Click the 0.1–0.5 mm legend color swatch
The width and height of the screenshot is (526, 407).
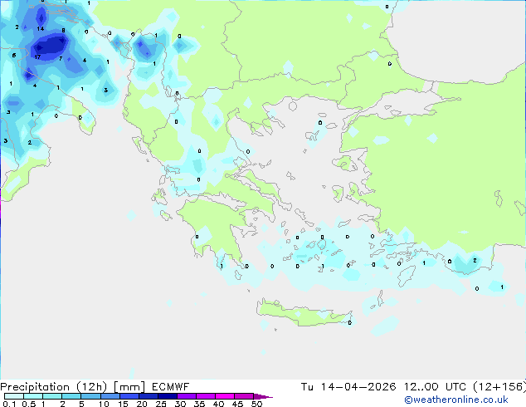tap(14, 396)
